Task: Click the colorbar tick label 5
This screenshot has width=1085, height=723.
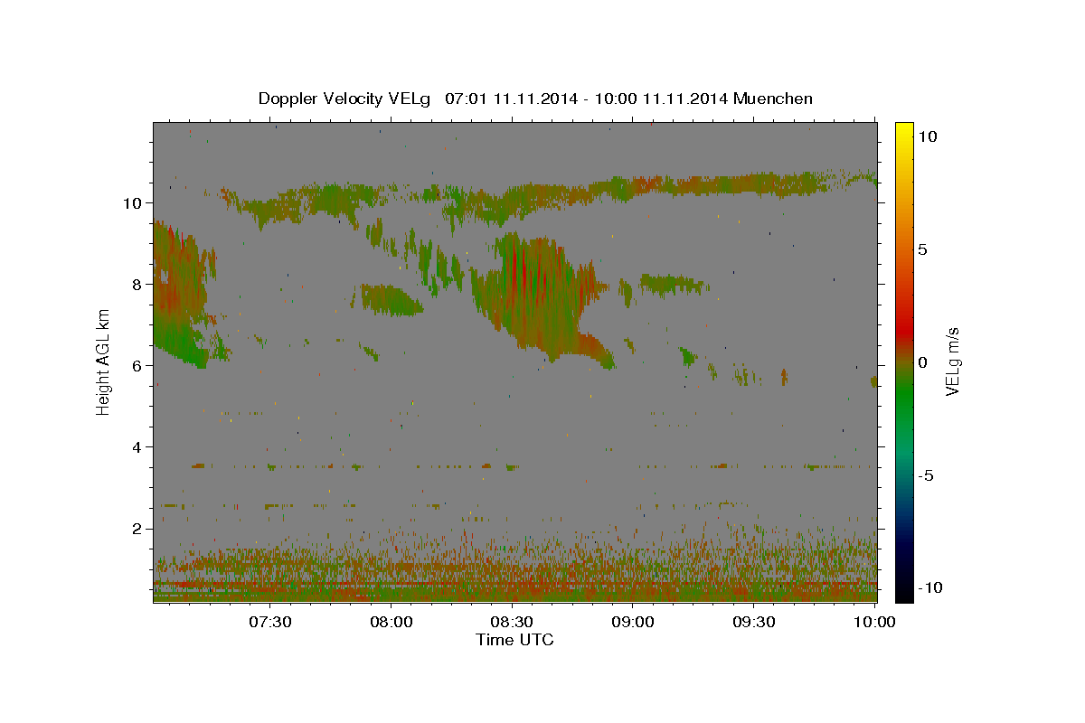Action: click(923, 249)
